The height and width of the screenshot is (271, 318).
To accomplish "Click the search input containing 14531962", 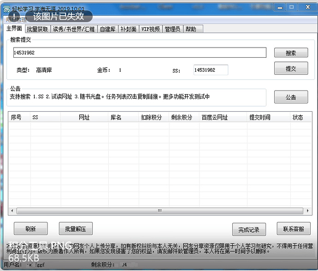I will tap(140, 53).
